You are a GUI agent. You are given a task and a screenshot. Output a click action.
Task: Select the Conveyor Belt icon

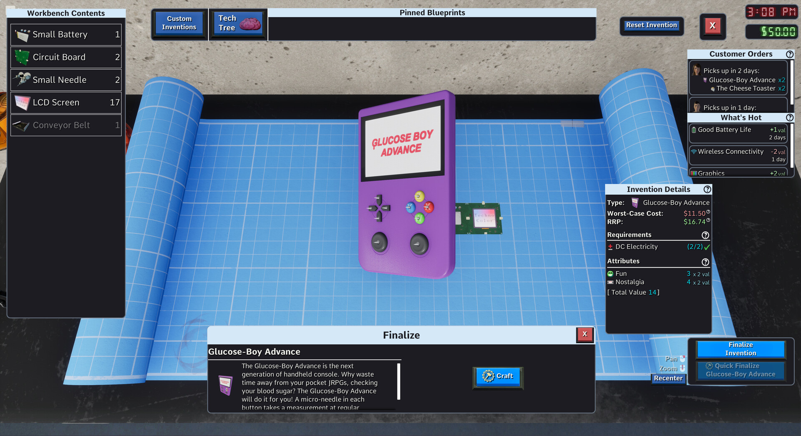click(21, 125)
